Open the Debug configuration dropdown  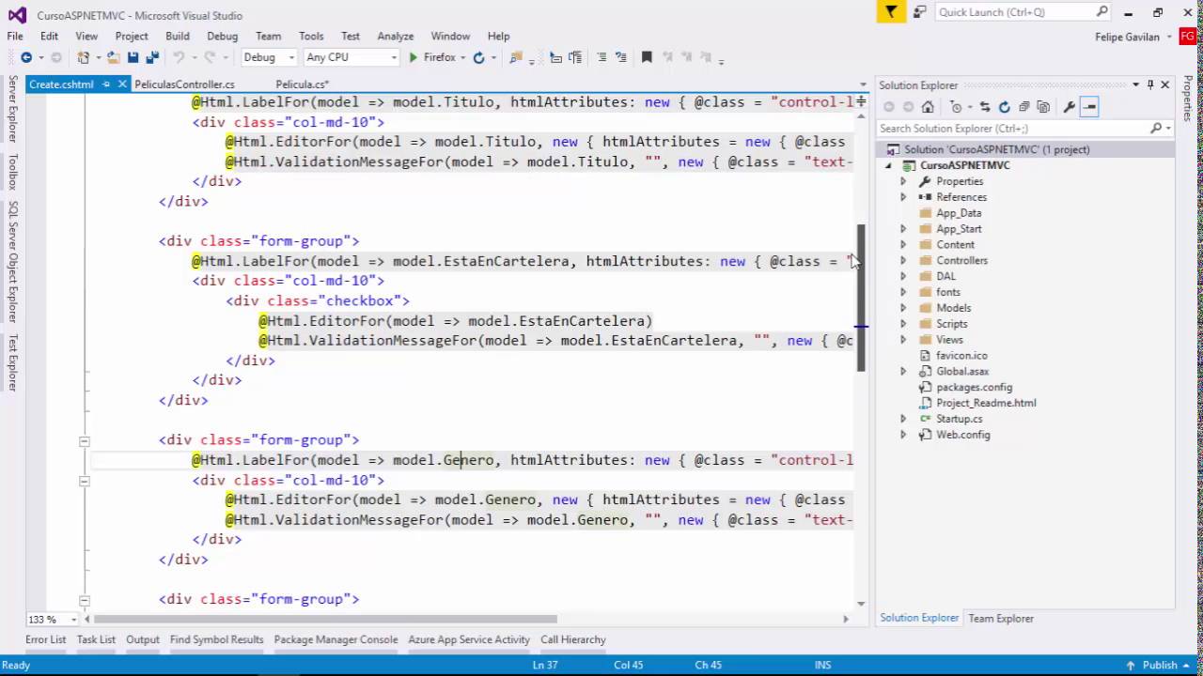click(291, 57)
